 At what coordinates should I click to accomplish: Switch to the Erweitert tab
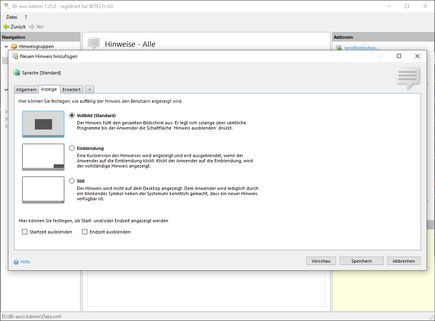click(x=71, y=90)
